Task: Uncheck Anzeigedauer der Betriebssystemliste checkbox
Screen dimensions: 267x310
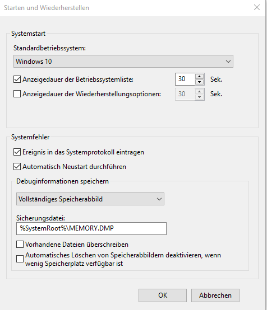Action: [x=17, y=79]
